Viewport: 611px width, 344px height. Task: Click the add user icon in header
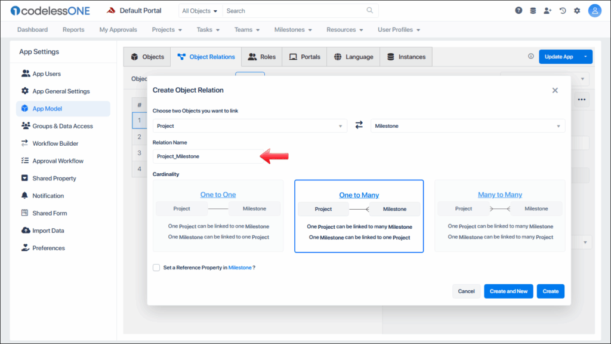pyautogui.click(x=548, y=11)
